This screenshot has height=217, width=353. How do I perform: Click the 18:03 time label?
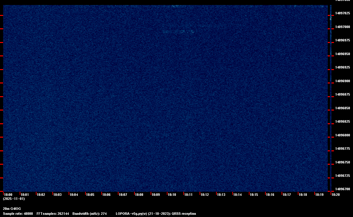coord(57,195)
